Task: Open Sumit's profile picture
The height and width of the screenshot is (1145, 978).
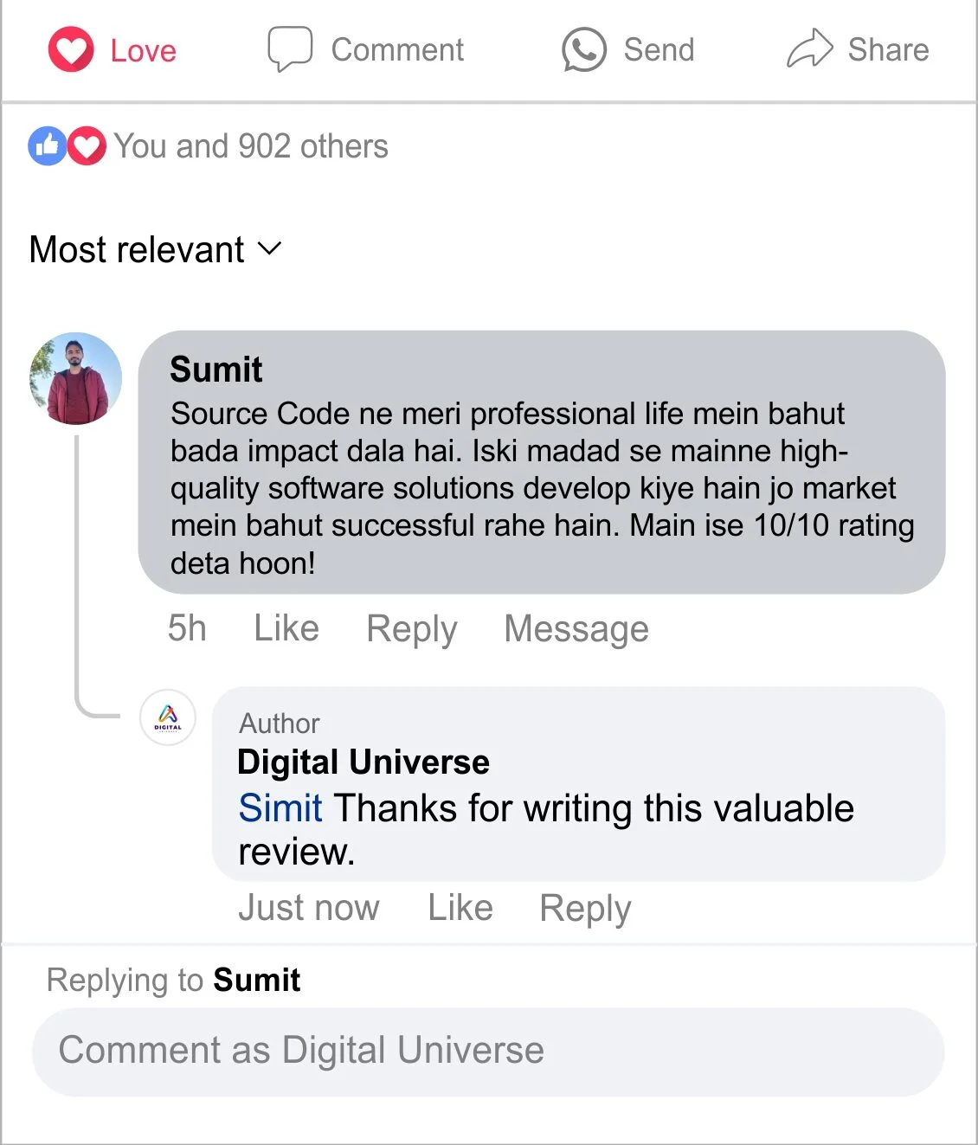Action: 76,378
